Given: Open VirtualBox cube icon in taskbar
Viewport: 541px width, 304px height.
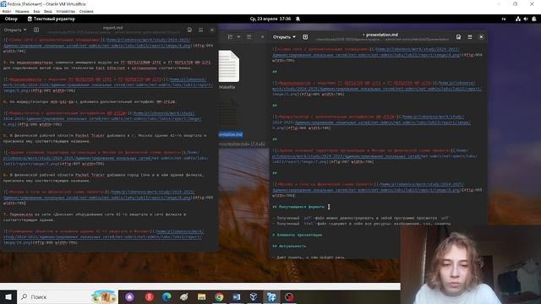Looking at the screenshot, I should [x=254, y=296].
